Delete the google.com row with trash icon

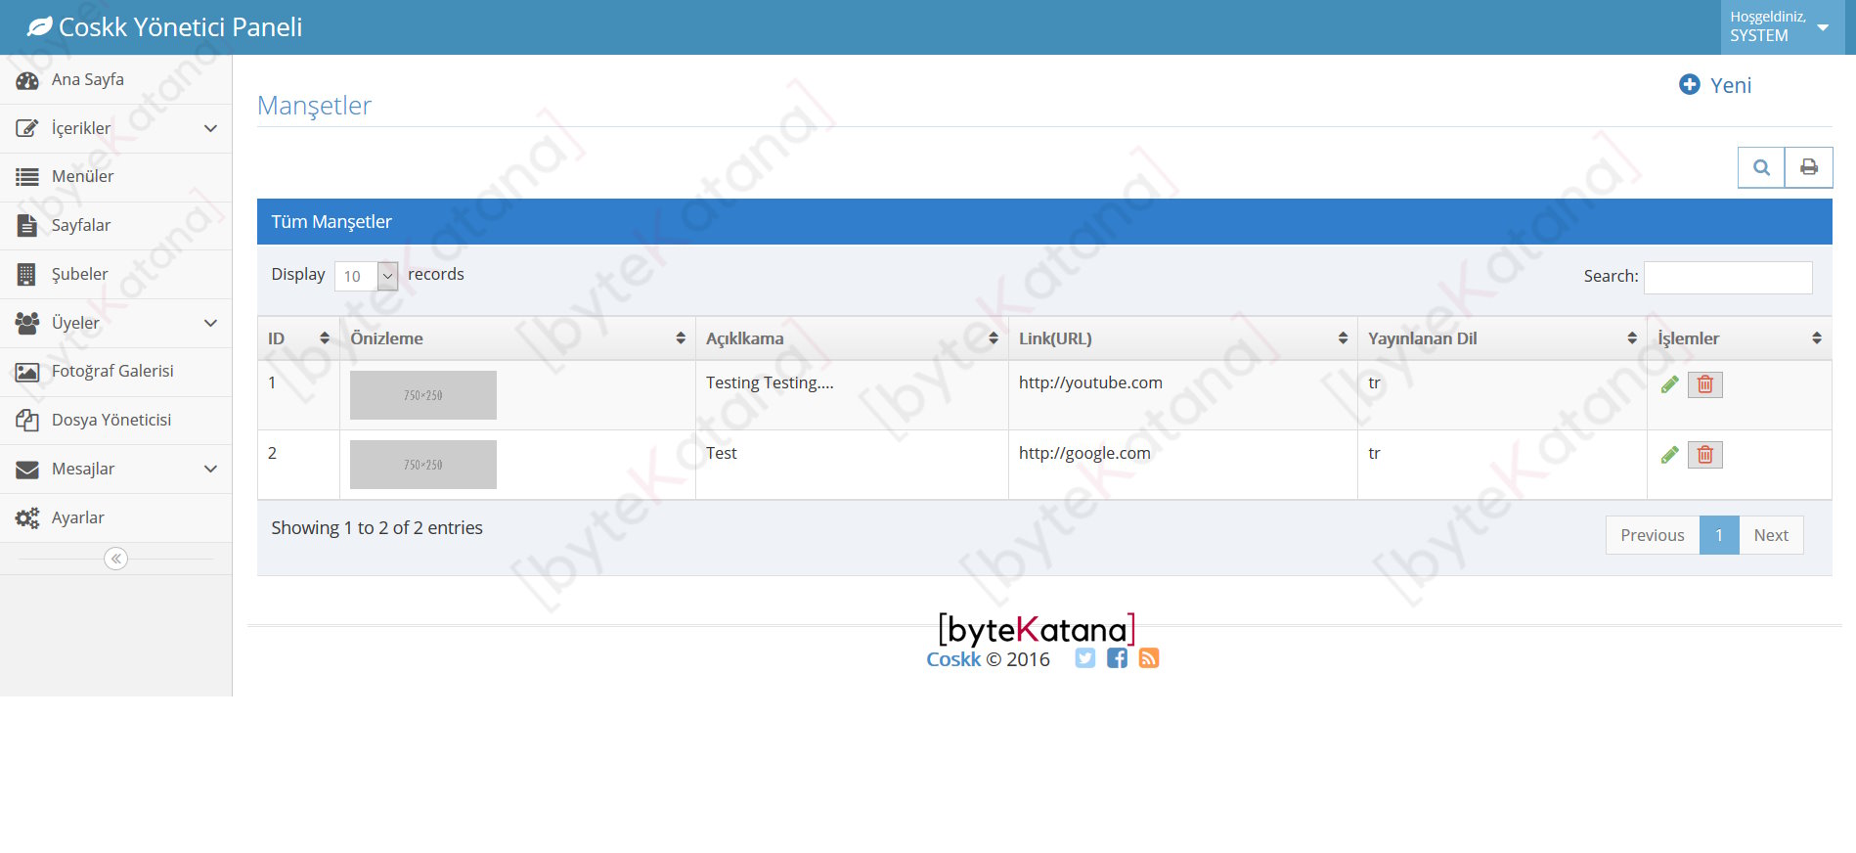point(1704,455)
